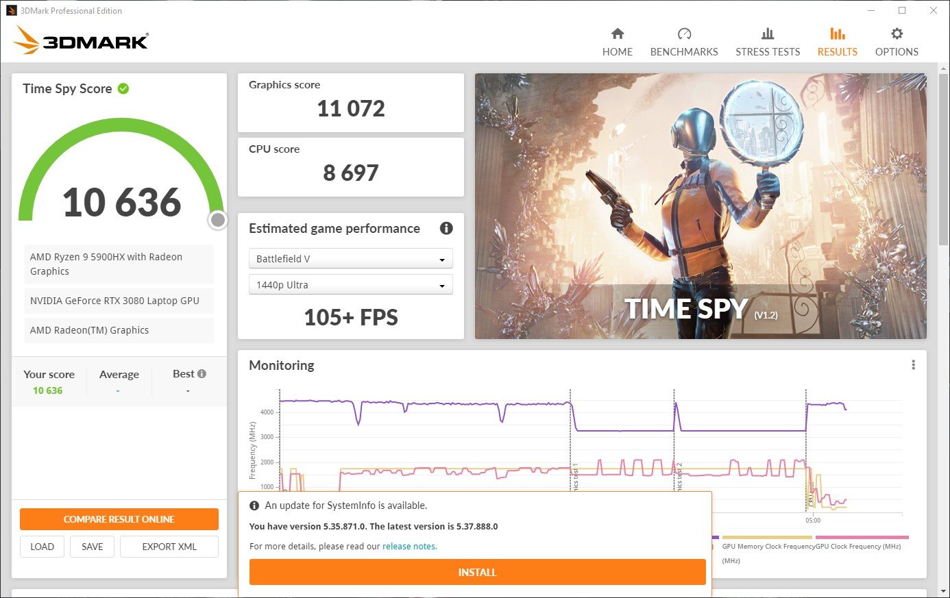The width and height of the screenshot is (950, 598).
Task: Open the Monitoring three-dot menu
Action: tap(913, 365)
